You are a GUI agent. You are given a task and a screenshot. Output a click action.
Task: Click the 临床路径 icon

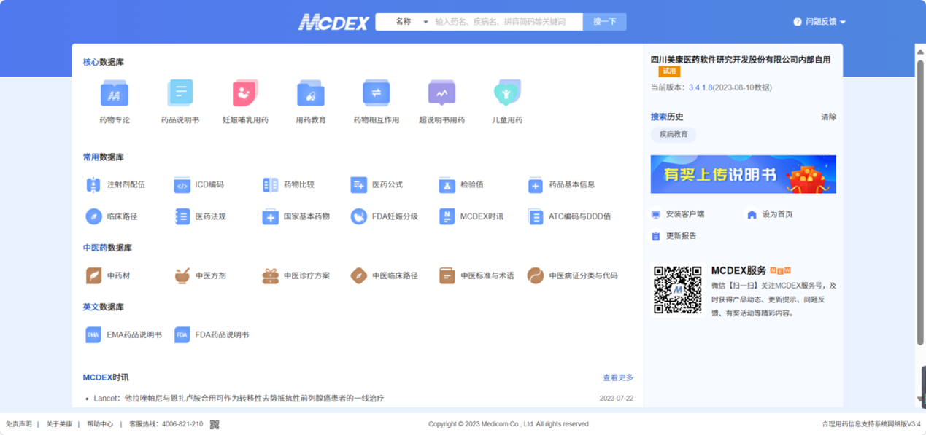93,216
